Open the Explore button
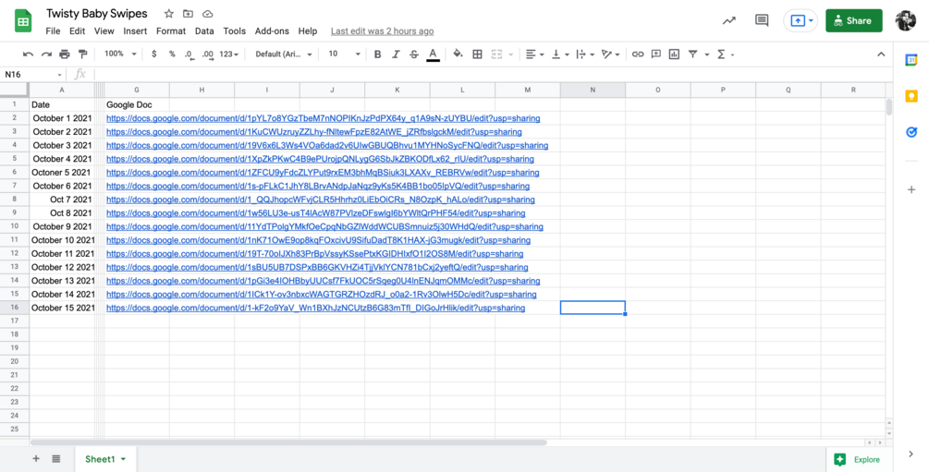929x472 pixels. coord(859,460)
